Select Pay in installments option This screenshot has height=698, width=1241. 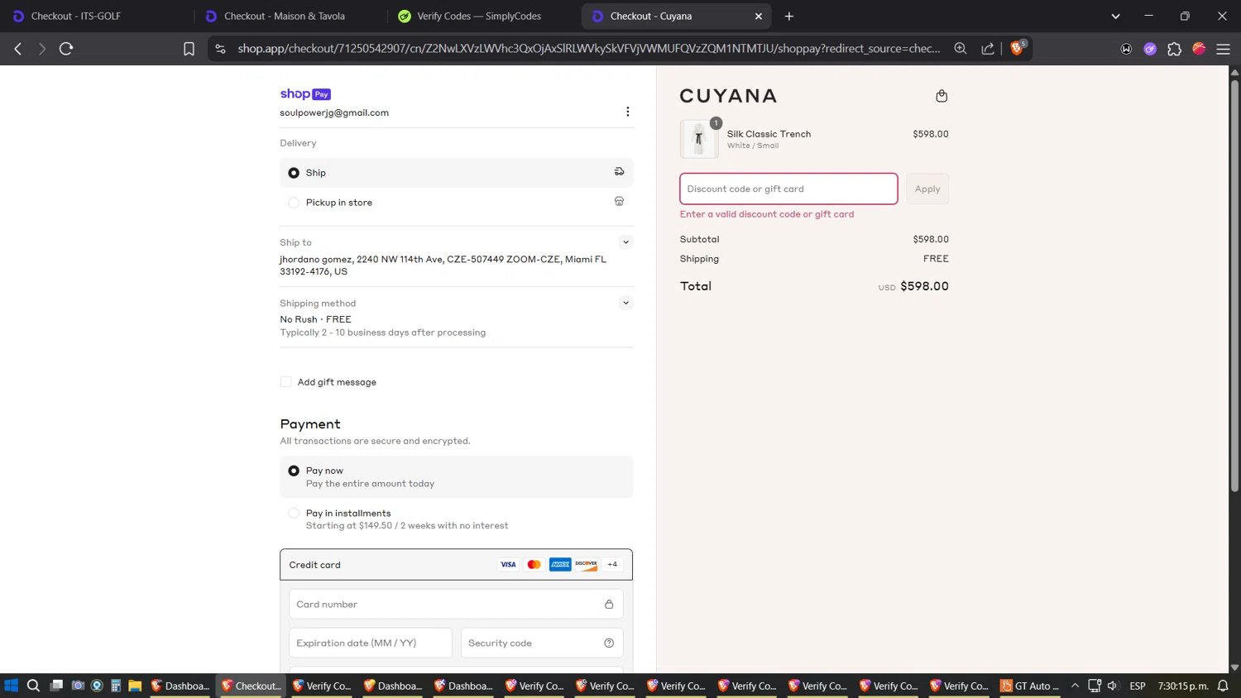[457, 519]
